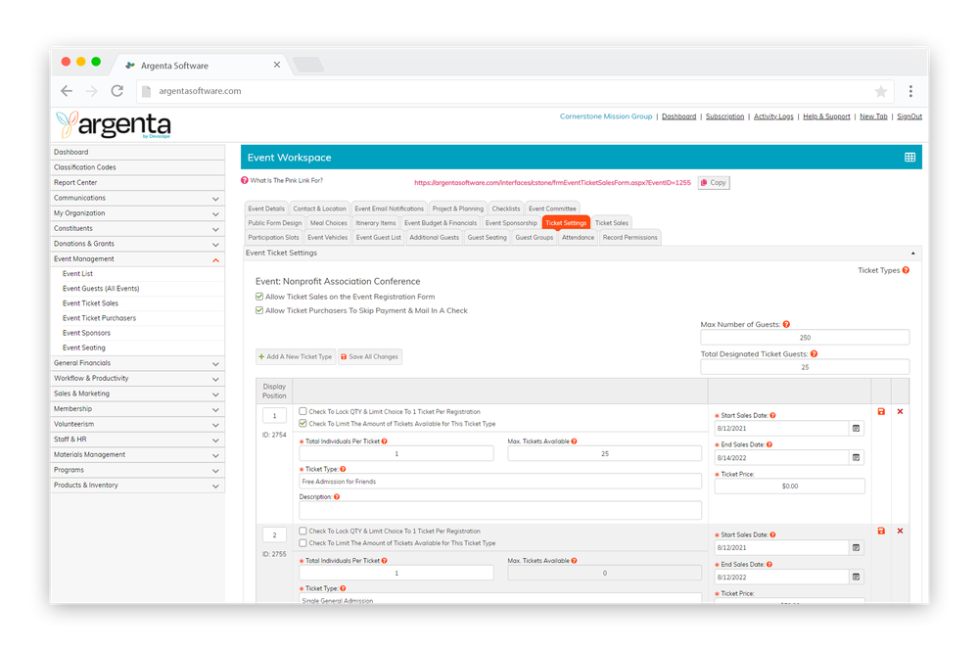Click the save icon for ticket ID 2754

click(882, 412)
